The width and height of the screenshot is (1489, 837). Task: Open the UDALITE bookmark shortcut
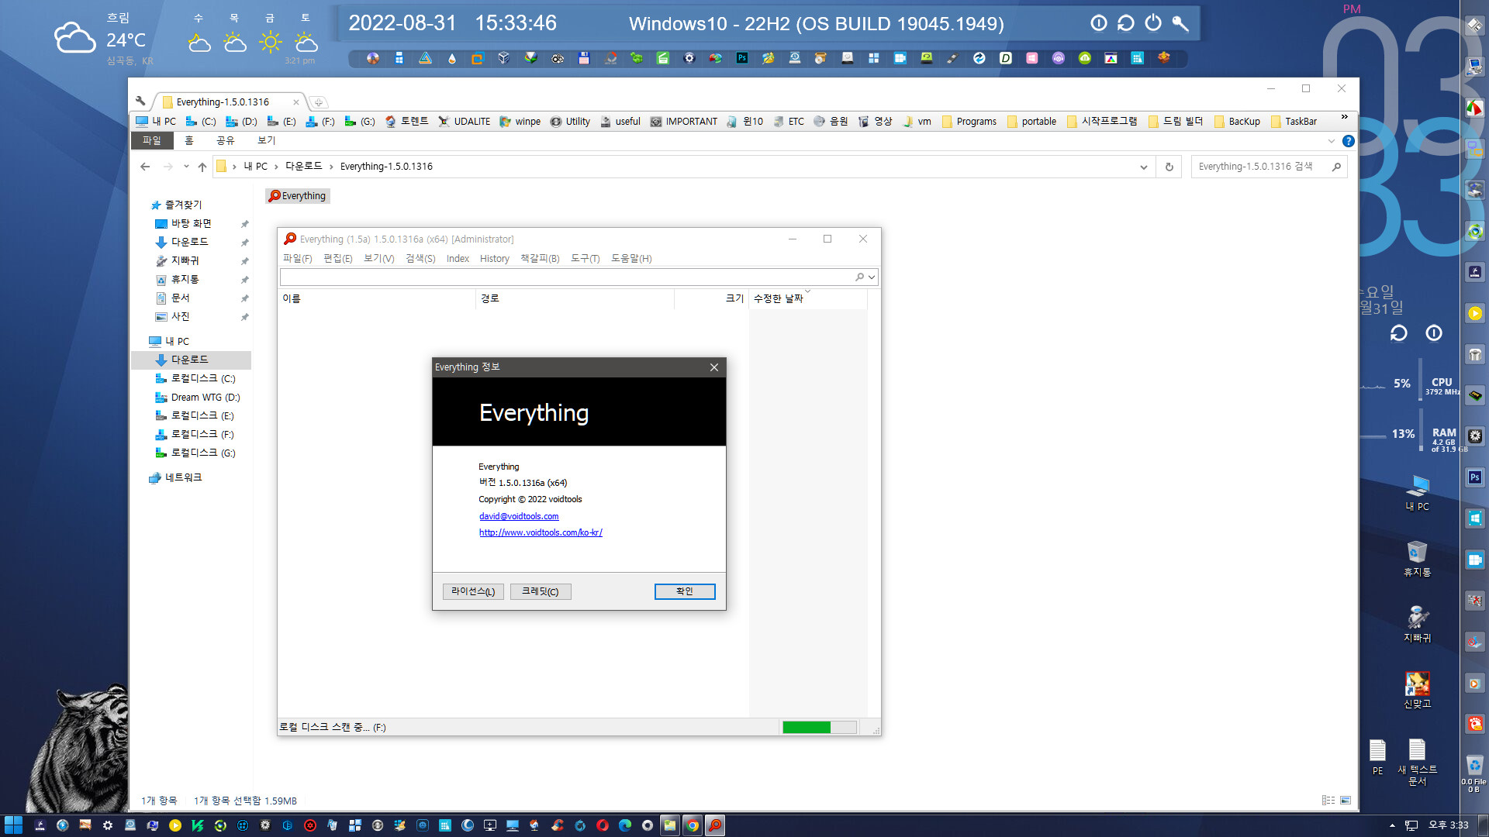464,122
